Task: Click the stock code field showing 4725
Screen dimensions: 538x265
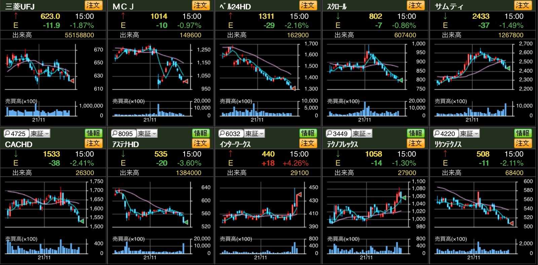Action: point(16,134)
